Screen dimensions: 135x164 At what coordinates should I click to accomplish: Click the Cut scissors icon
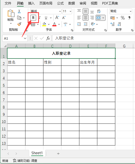click(19, 11)
